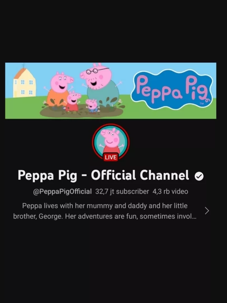Click the 4,3 rb video count

170,192
